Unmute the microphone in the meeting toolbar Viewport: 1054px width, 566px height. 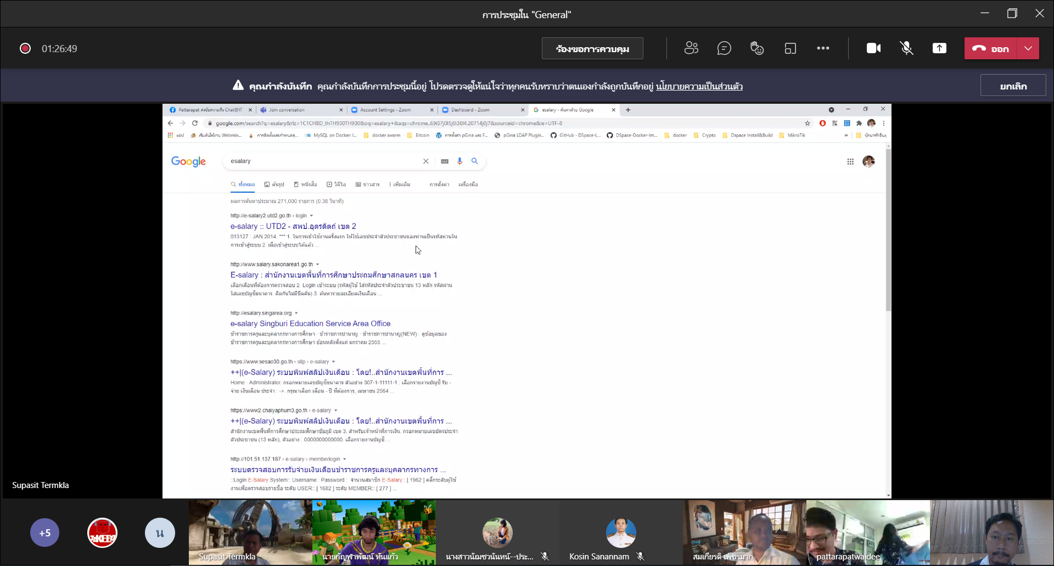[x=906, y=48]
